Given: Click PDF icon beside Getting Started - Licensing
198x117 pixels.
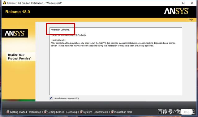Looking at the screenshot, I should tap(45, 112).
